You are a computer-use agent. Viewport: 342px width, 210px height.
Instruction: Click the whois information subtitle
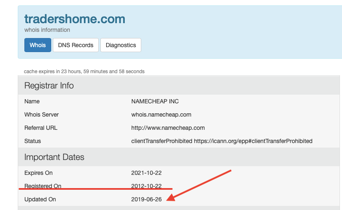(47, 30)
